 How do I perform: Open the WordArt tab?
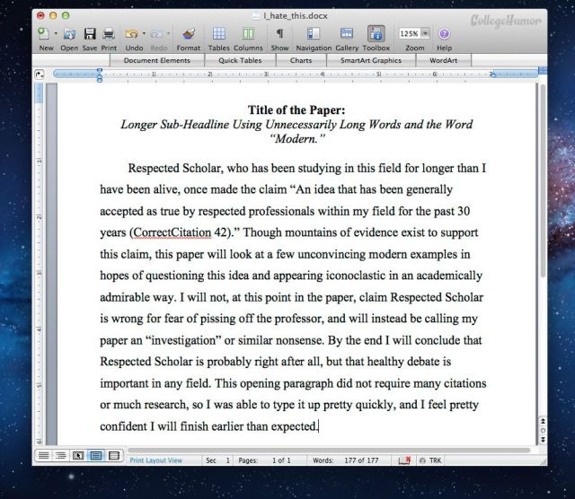tap(443, 60)
